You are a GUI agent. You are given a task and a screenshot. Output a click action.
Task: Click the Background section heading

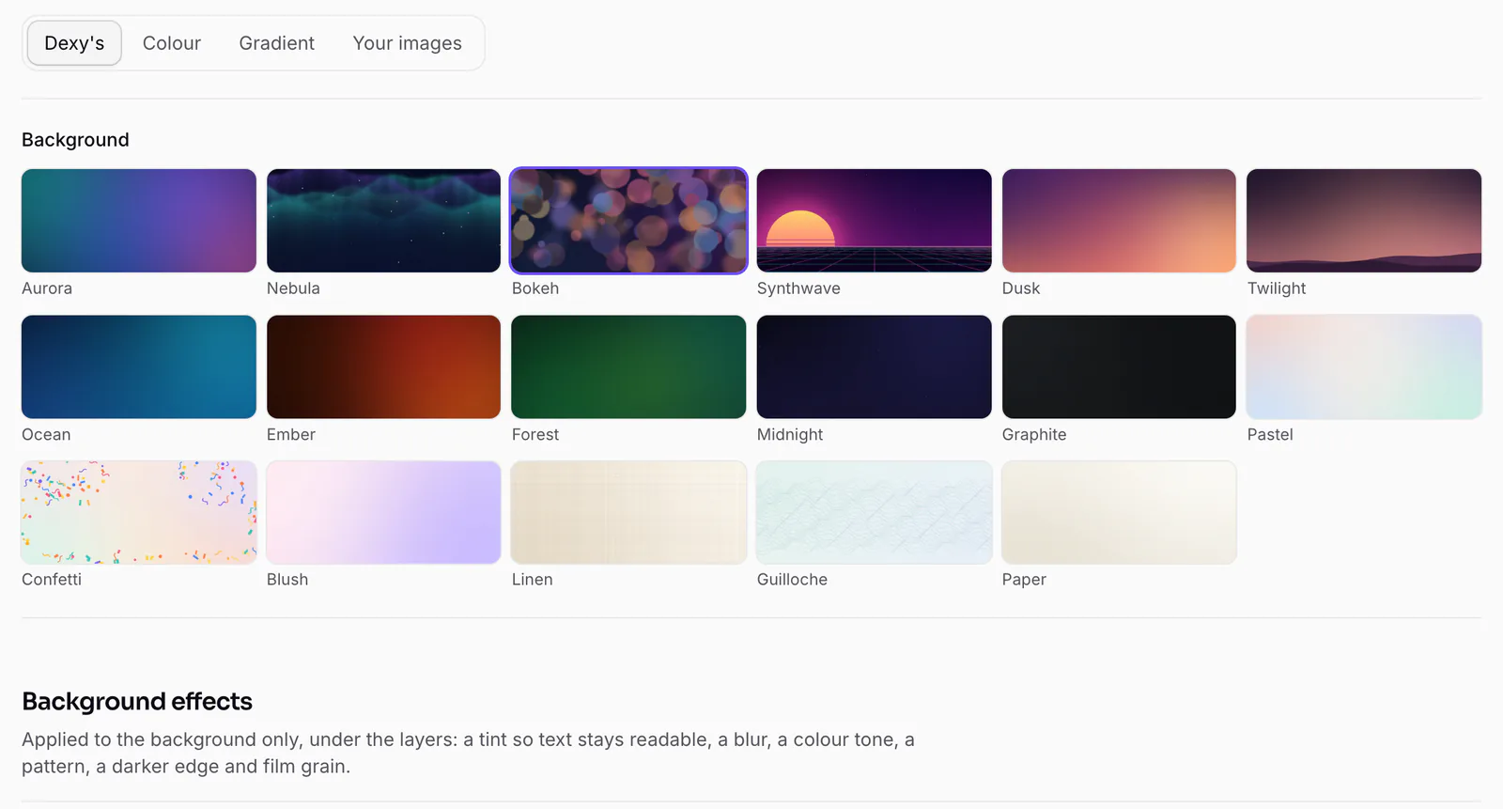pyautogui.click(x=75, y=140)
